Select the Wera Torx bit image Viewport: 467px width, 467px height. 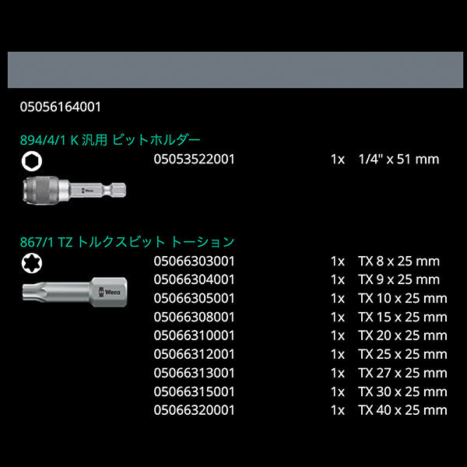tap(75, 292)
